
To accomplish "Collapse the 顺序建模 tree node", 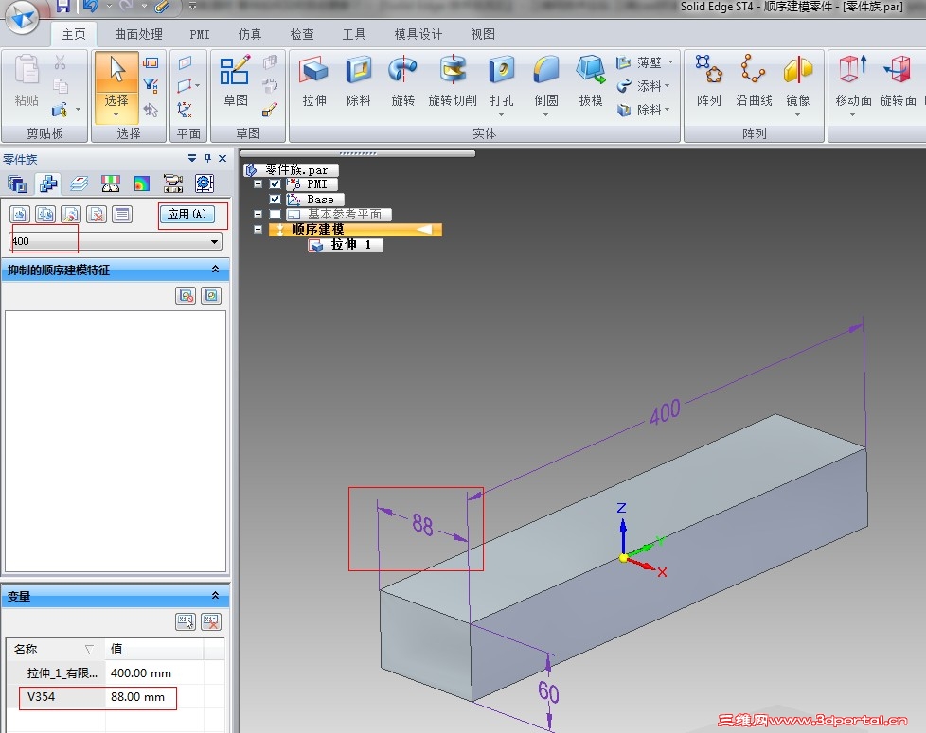I will click(258, 230).
